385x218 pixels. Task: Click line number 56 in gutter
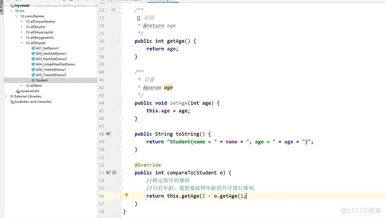click(101, 196)
